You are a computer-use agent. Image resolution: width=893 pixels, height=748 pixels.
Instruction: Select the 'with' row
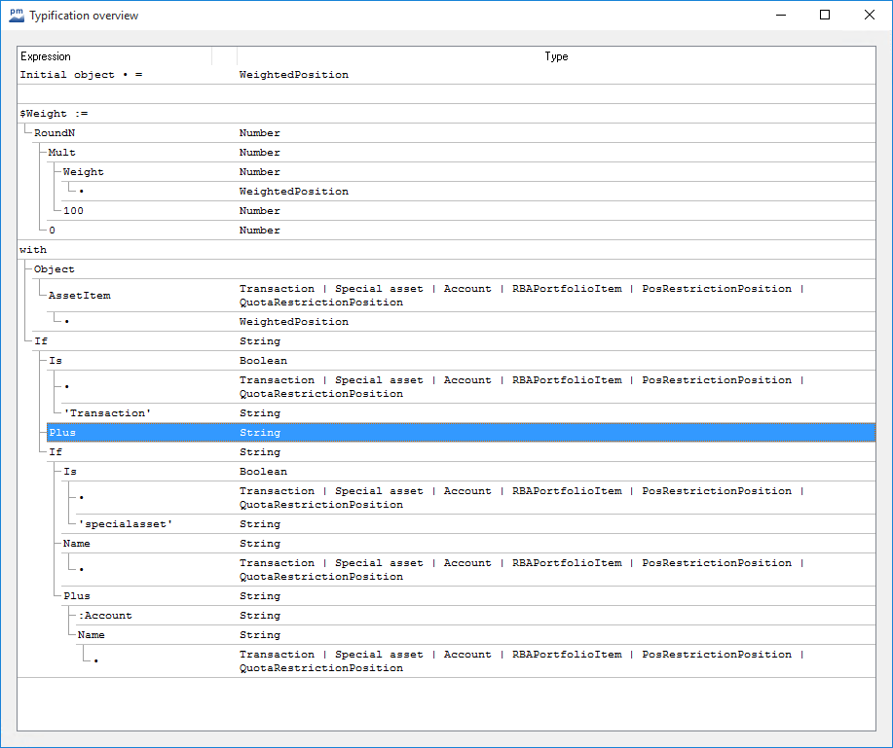pyautogui.click(x=33, y=250)
